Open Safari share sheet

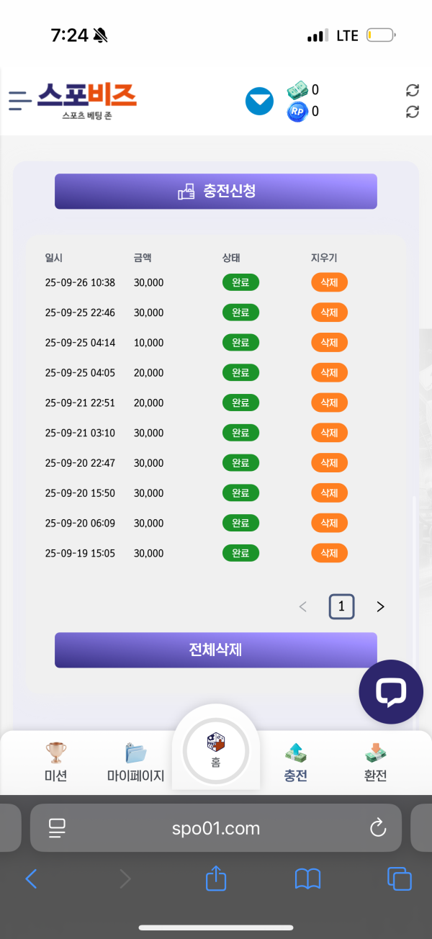click(216, 879)
